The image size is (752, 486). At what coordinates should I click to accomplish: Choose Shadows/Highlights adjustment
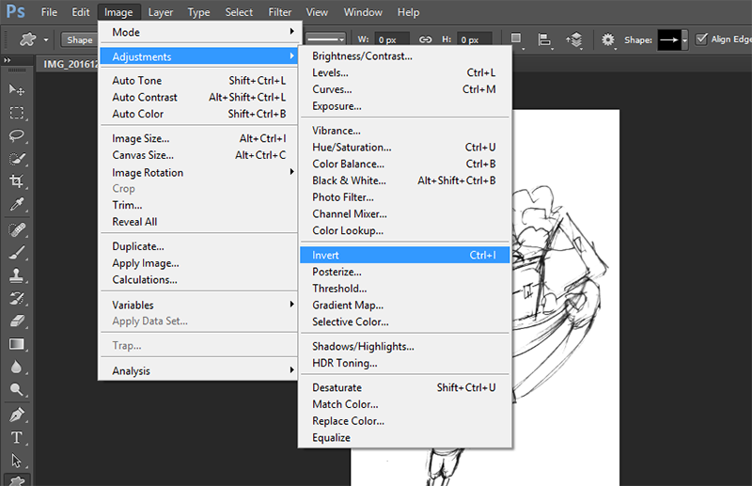(405, 346)
